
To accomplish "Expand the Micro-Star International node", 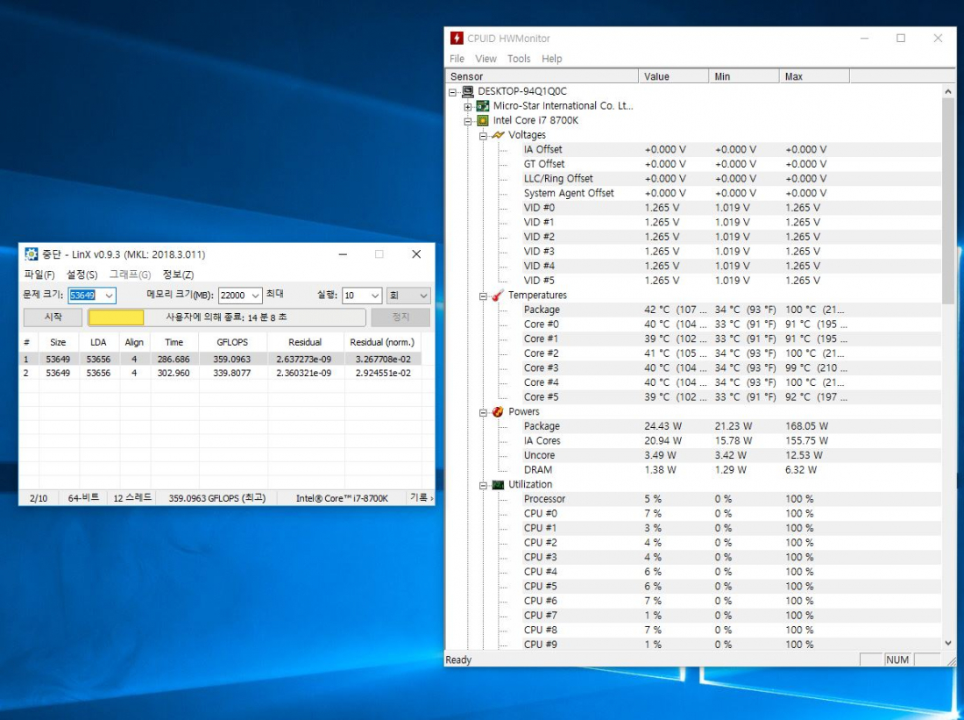I will click(468, 106).
